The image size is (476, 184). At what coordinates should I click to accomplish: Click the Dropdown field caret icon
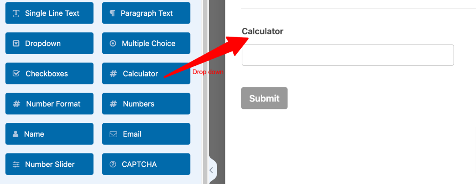coord(16,43)
